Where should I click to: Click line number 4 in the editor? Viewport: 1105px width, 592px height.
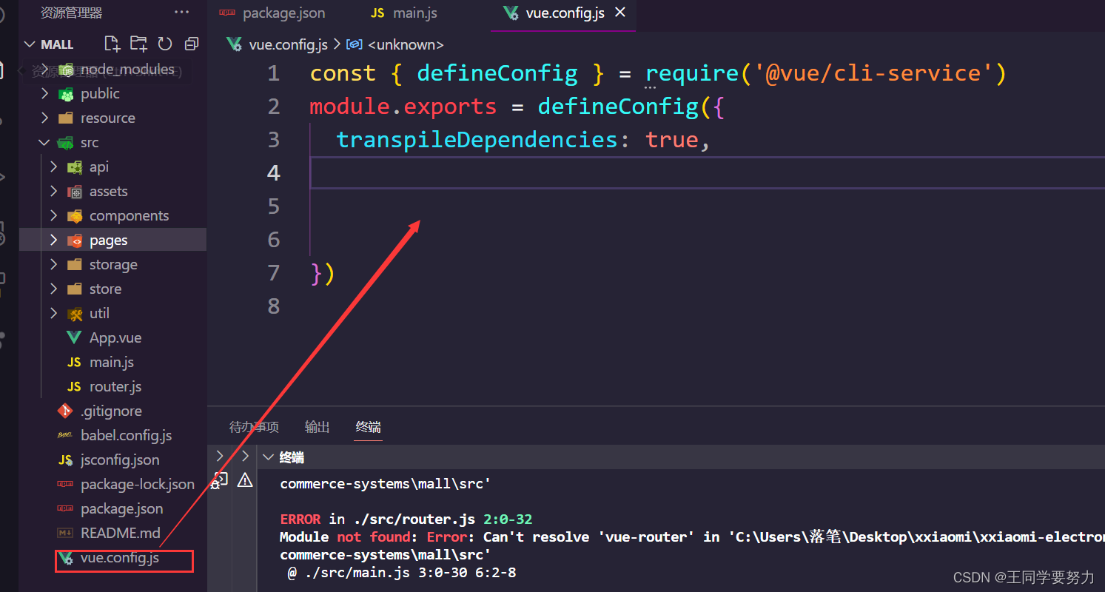[x=273, y=172]
